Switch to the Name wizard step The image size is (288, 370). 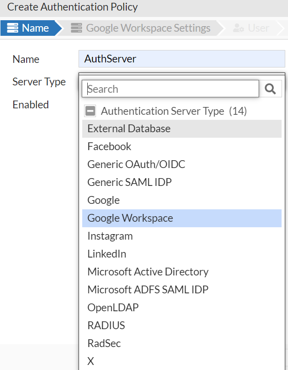point(36,28)
